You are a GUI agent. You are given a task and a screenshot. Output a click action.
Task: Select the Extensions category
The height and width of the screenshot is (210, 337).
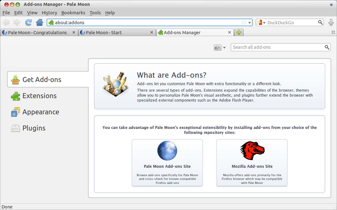coord(48,96)
